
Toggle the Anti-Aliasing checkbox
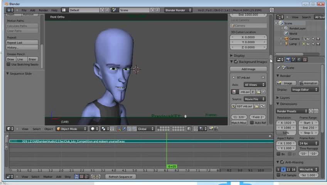click(x=282, y=162)
